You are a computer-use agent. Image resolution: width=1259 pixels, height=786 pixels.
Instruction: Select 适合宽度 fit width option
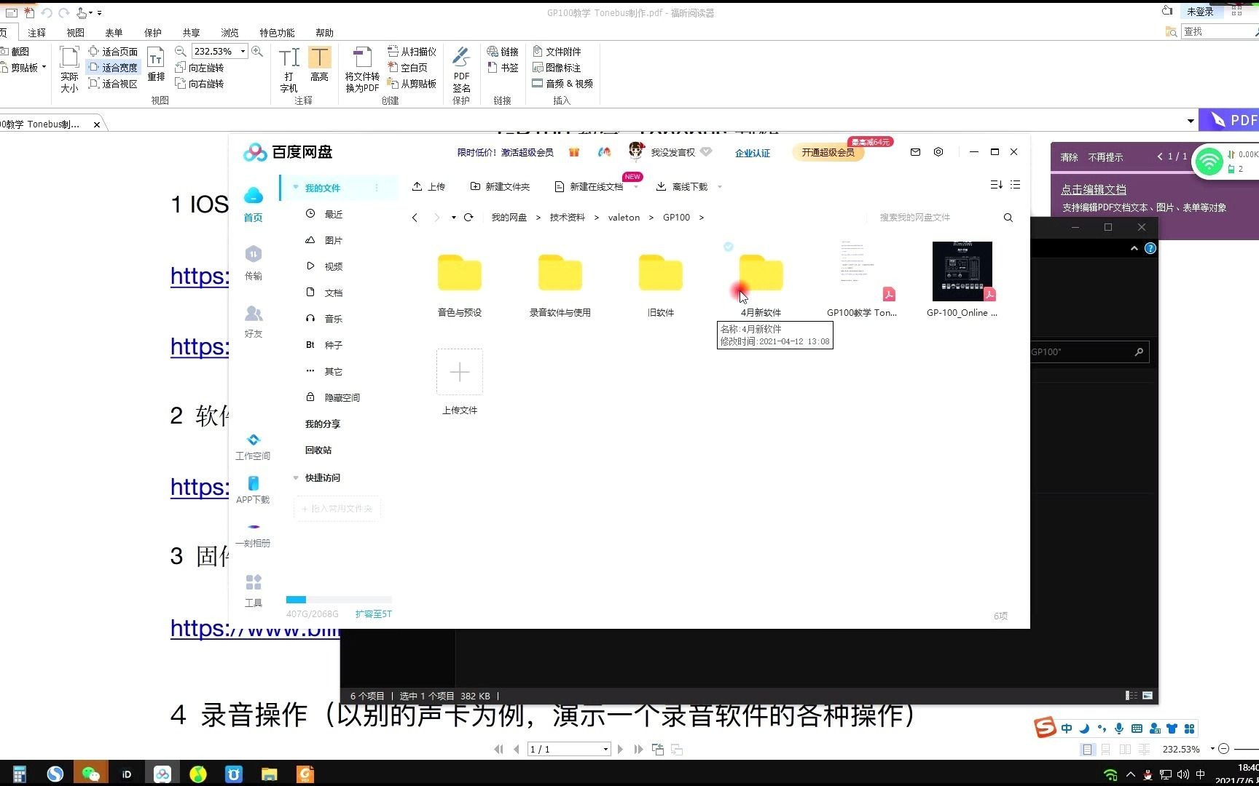pyautogui.click(x=113, y=68)
